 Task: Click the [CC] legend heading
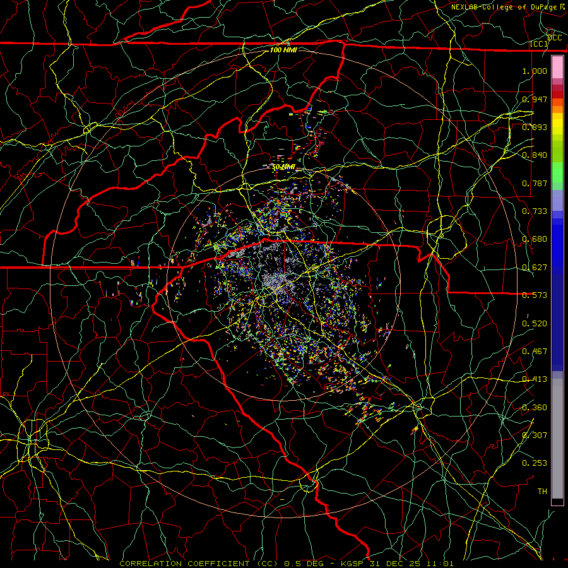coord(539,44)
